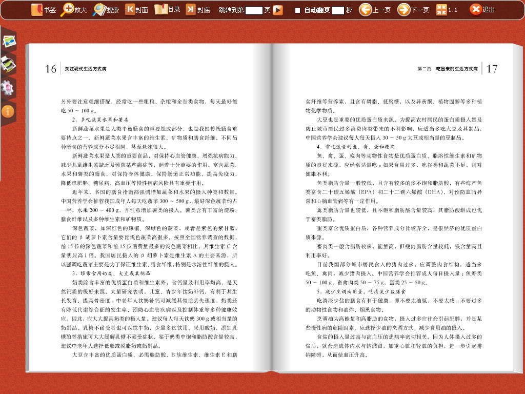Go to 下一页 next page

pyautogui.click(x=413, y=10)
